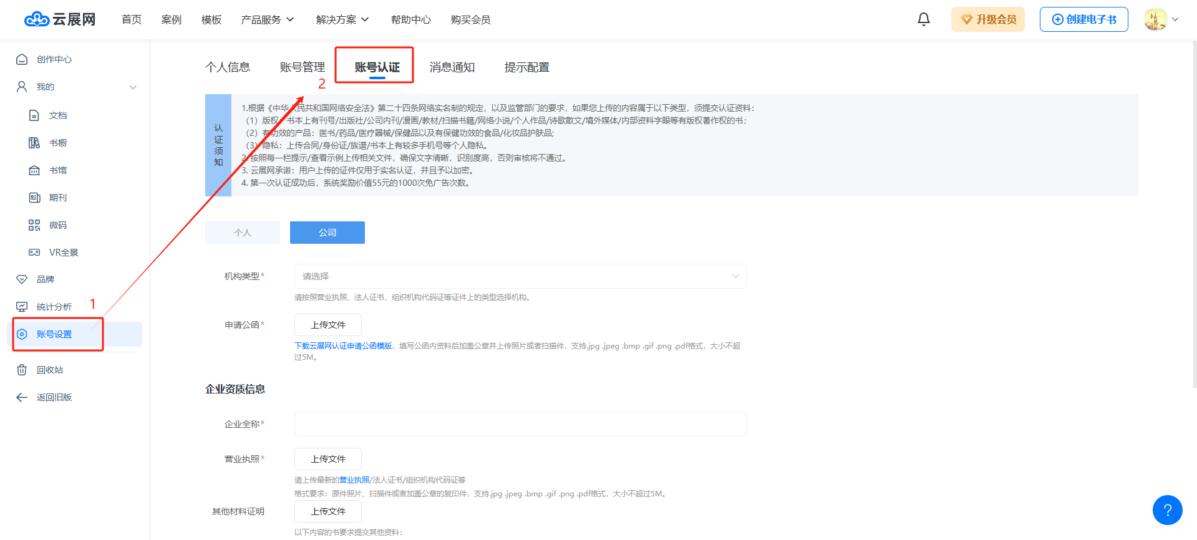Click the 企业全称 input field
Viewport: 1197px width, 540px height.
520,424
